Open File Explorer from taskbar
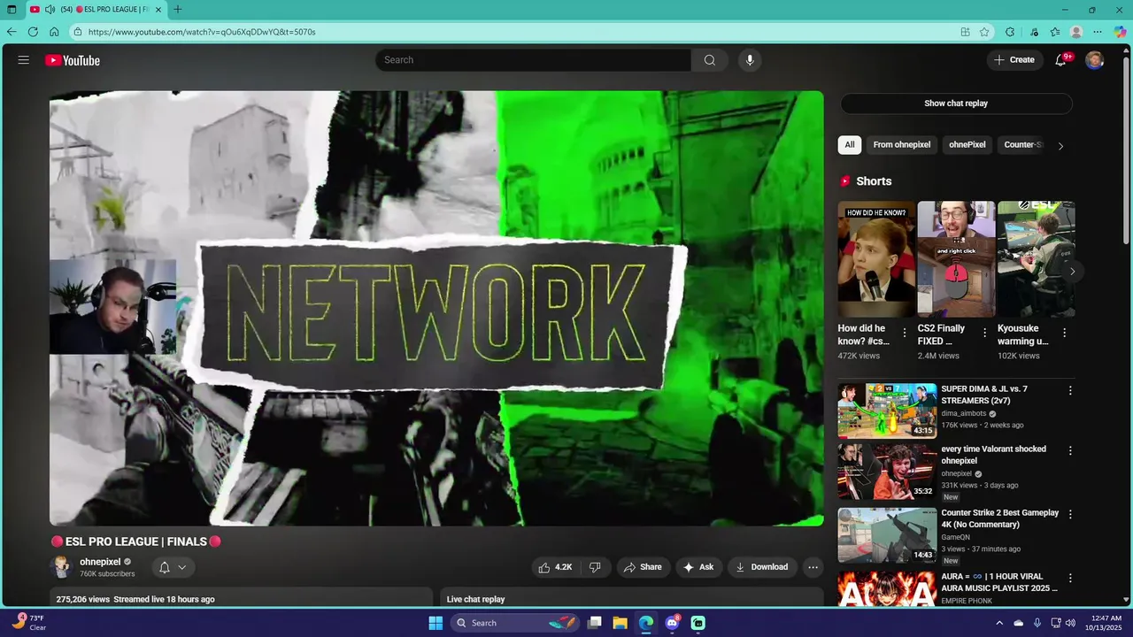This screenshot has height=637, width=1133. [620, 623]
